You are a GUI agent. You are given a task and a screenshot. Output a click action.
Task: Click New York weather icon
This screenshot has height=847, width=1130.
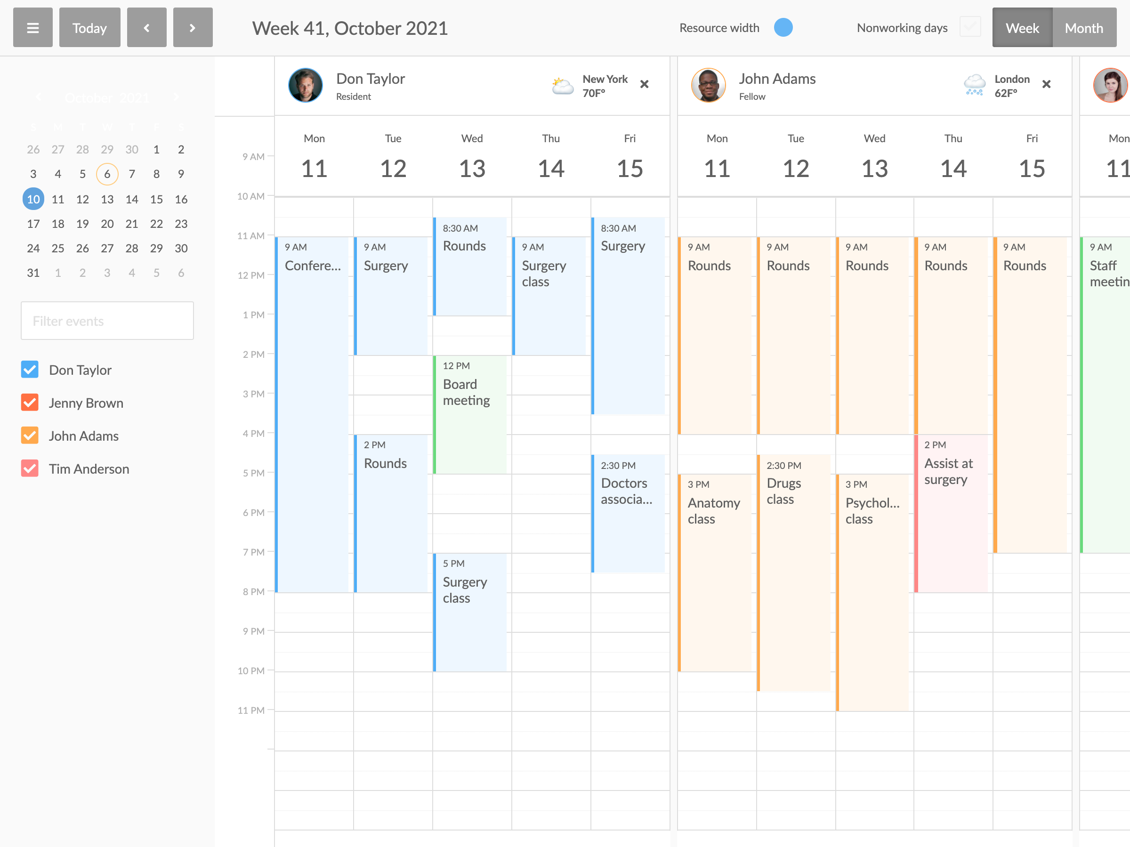pos(563,85)
